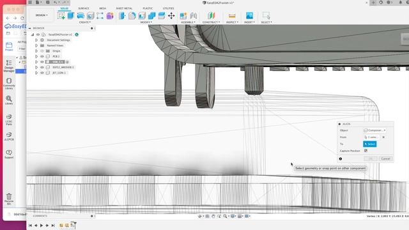This screenshot has height=230, width=409.
Task: Open the Design workspace dropdown
Action: click(x=42, y=15)
